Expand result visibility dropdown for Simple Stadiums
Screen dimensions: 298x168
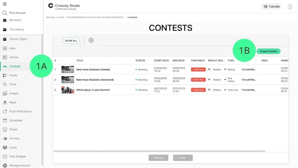(x=225, y=70)
